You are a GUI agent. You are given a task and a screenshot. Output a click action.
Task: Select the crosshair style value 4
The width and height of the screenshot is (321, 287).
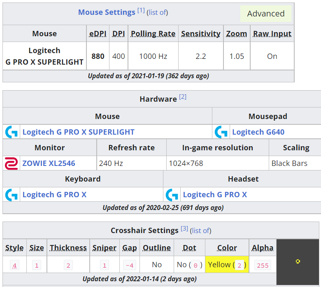[x=14, y=266]
